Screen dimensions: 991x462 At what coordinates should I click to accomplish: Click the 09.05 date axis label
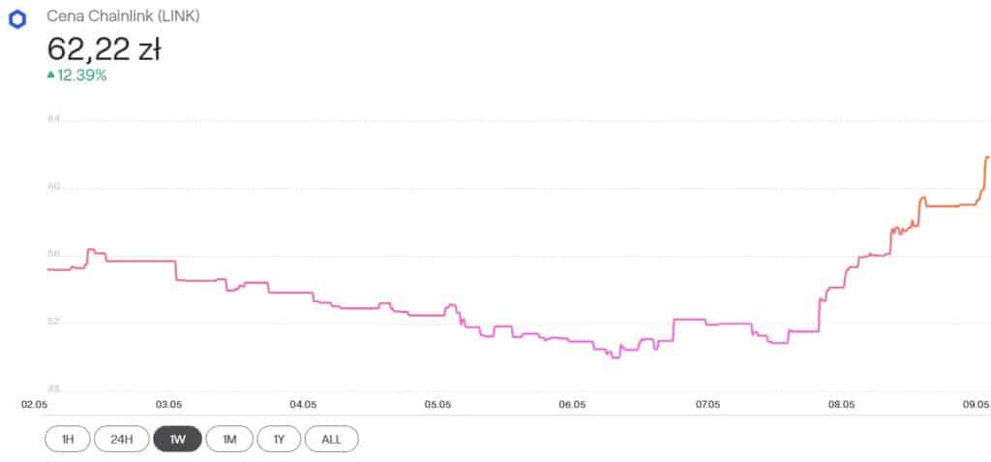(976, 403)
